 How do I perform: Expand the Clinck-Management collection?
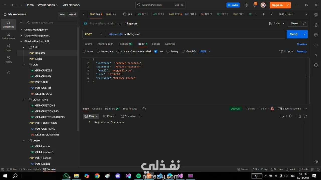[21, 29]
